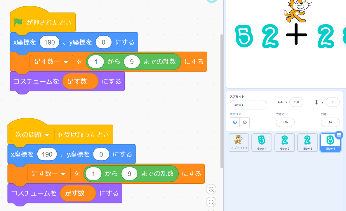Delete Glow-4 sprite with trash icon
This screenshot has width=346, height=211.
tap(339, 135)
